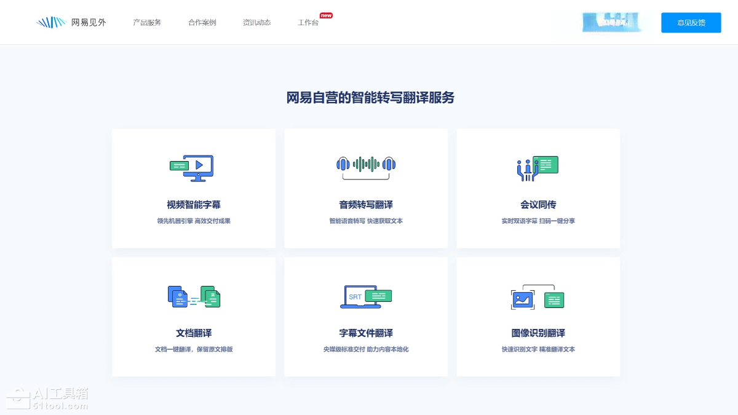The width and height of the screenshot is (738, 415).
Task: Click the 网易见外 logo icon
Action: (51, 23)
